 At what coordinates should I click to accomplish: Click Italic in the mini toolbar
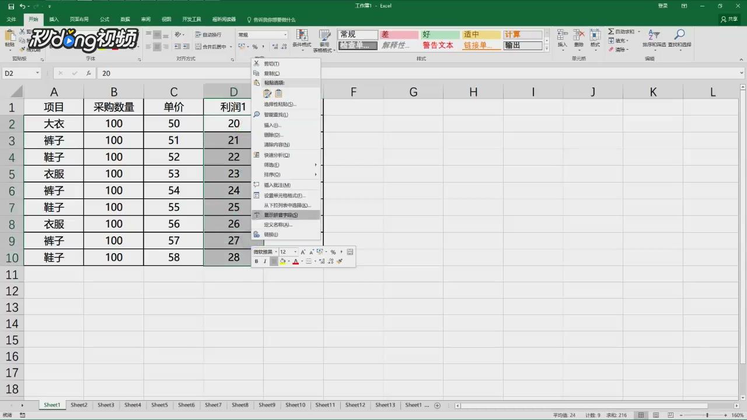[x=264, y=261]
